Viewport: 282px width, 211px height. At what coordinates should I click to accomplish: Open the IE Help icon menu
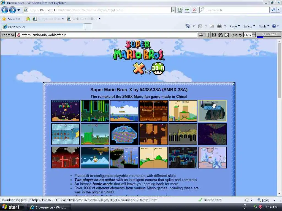275,26
